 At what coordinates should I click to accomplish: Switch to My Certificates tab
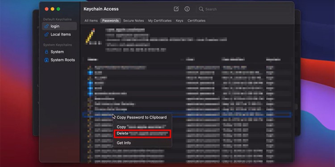click(x=160, y=20)
